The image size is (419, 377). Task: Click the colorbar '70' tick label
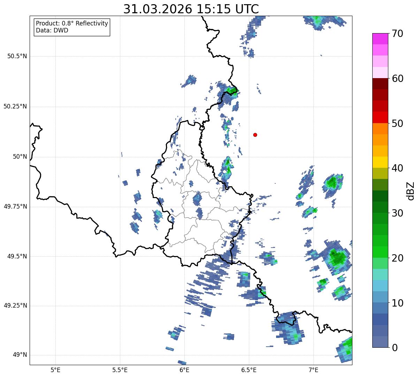pos(397,33)
